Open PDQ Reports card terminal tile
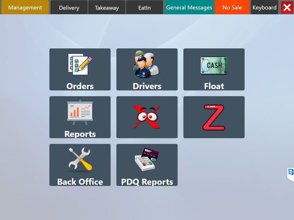Image resolution: width=294 pixels, height=220 pixels. pyautogui.click(x=147, y=165)
